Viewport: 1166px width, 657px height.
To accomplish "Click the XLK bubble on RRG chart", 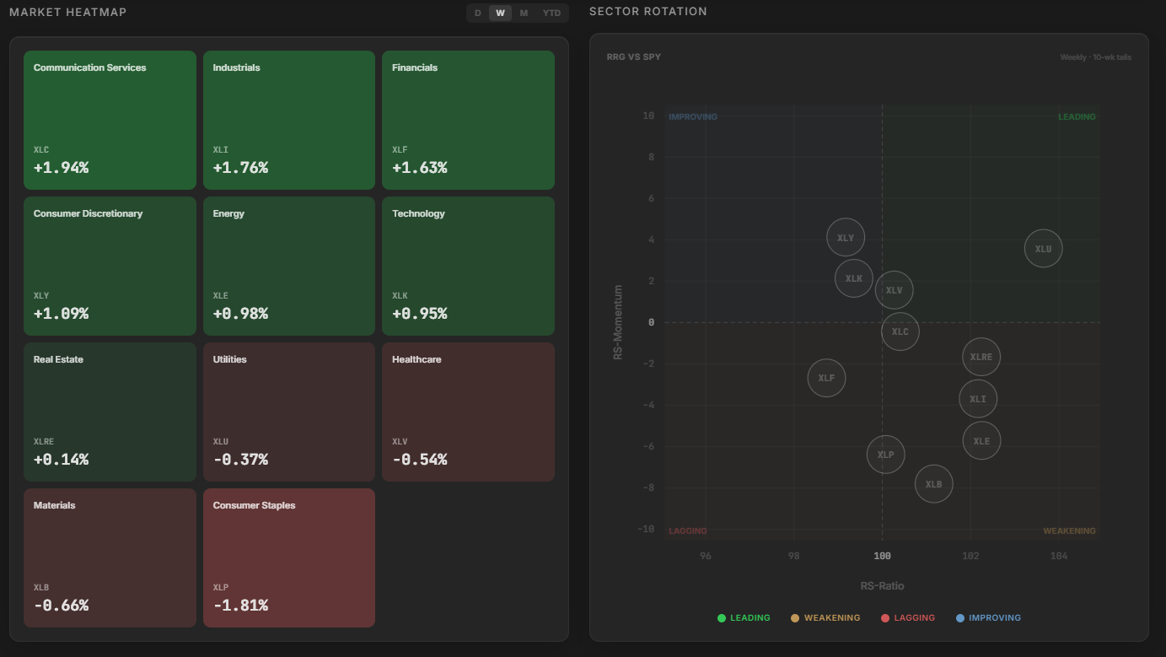I will point(854,278).
